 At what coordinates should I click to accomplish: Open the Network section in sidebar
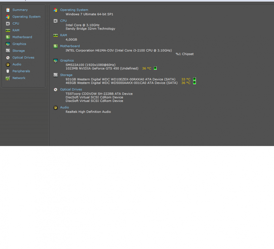[19, 78]
